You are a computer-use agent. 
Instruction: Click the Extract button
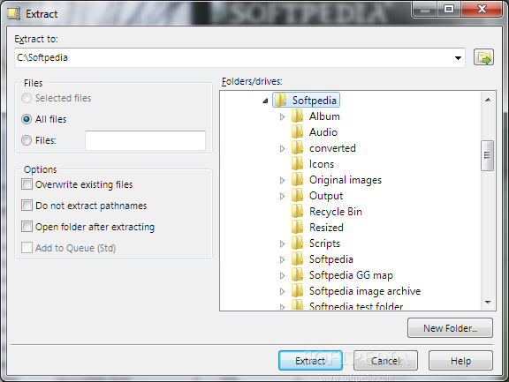[310, 360]
